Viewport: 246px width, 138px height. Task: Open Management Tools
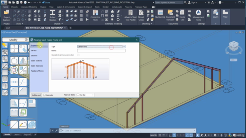pos(198,15)
